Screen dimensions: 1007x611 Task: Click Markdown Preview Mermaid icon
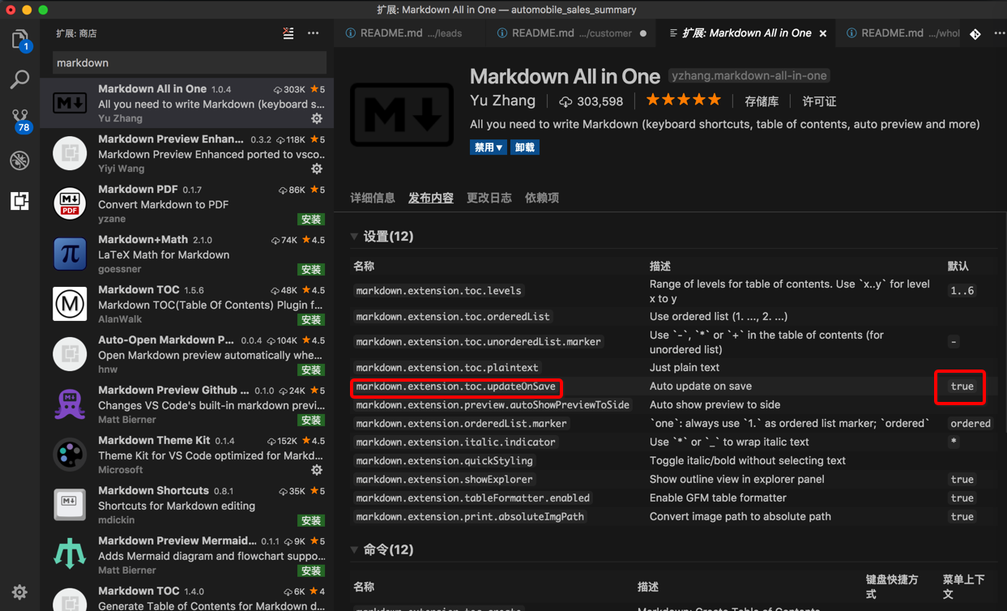click(70, 555)
